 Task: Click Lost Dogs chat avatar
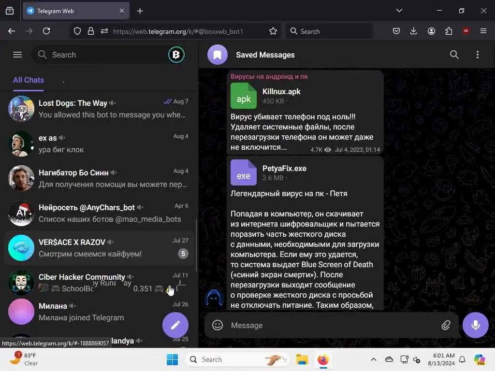(21, 109)
